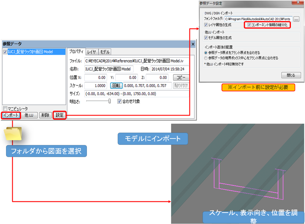The image size is (305, 224).
Task: Switch to the レイヤ tab
Action: click(x=91, y=52)
